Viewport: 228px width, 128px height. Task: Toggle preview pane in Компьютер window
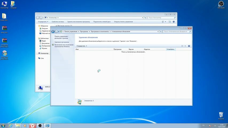click(170, 22)
